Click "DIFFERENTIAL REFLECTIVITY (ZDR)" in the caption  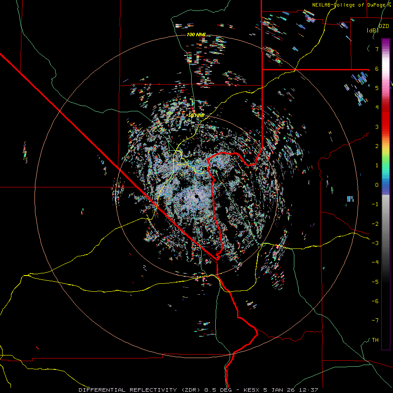(x=139, y=390)
